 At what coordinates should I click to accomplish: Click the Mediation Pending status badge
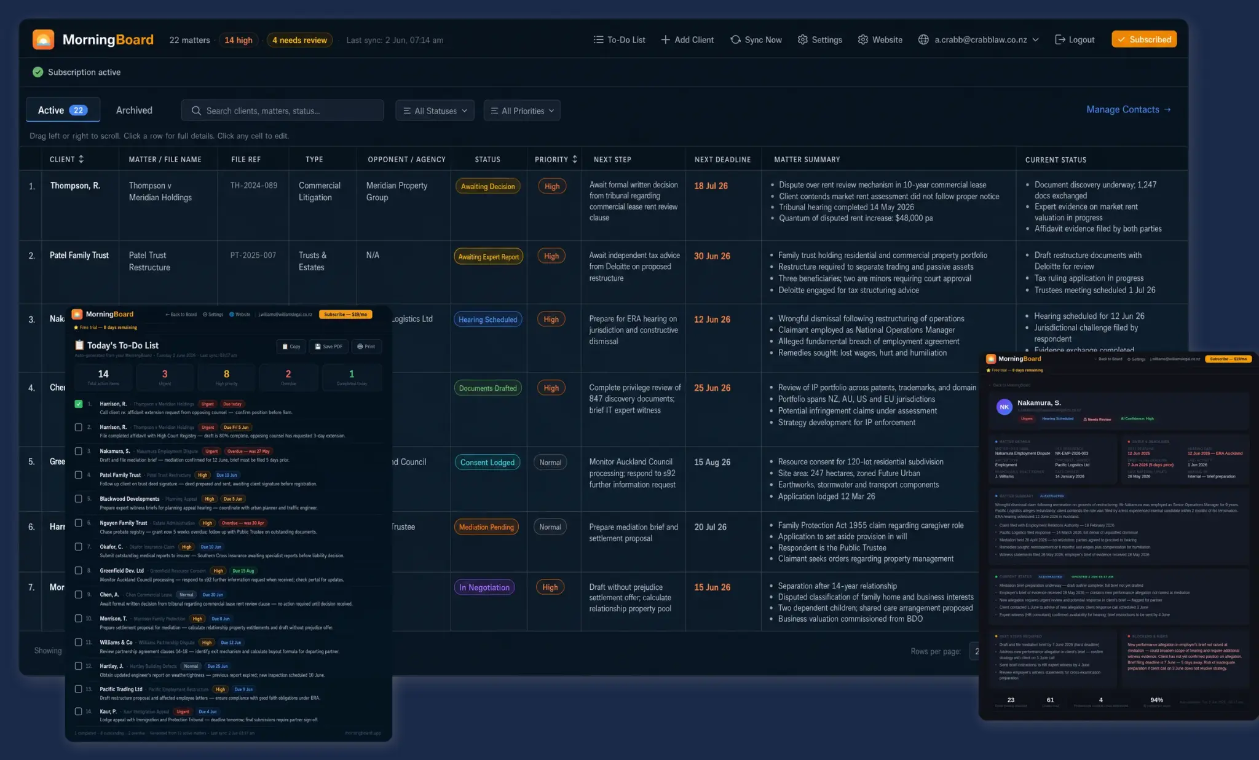point(486,527)
